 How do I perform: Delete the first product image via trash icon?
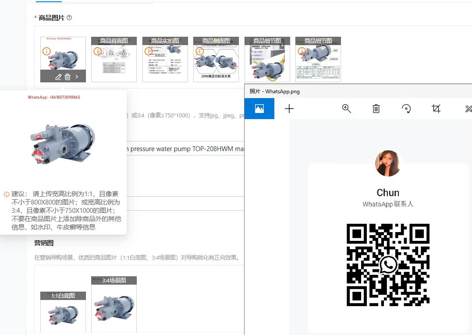pyautogui.click(x=67, y=77)
